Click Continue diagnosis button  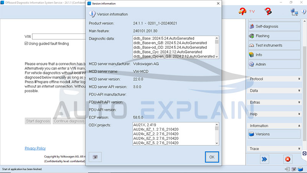click(x=69, y=121)
